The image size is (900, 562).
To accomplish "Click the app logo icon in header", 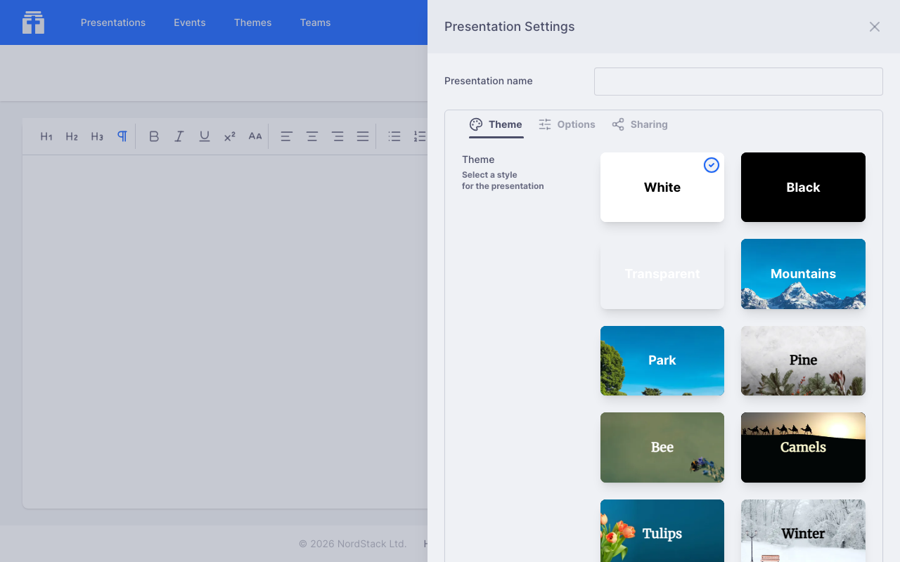I will click(33, 22).
